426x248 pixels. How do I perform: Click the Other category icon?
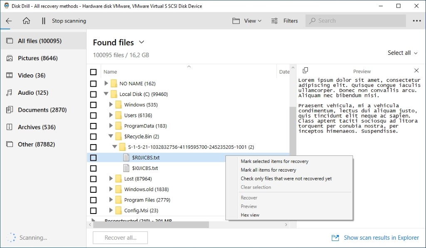click(10, 144)
